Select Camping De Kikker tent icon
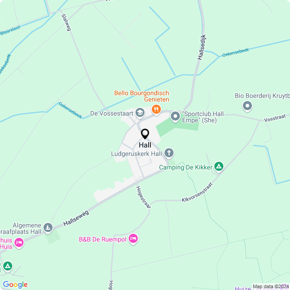 tap(219, 167)
